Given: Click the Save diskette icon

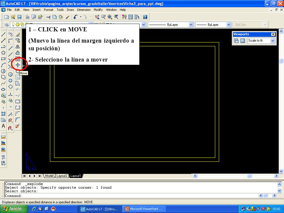Looking at the screenshot, I should tap(20, 17).
